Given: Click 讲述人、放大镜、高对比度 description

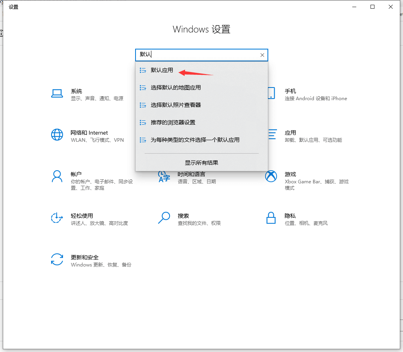Looking at the screenshot, I should coord(99,223).
